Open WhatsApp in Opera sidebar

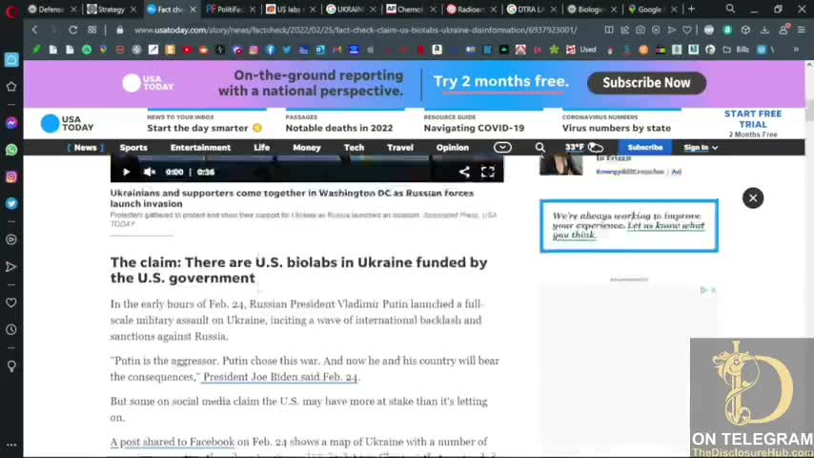coord(11,150)
